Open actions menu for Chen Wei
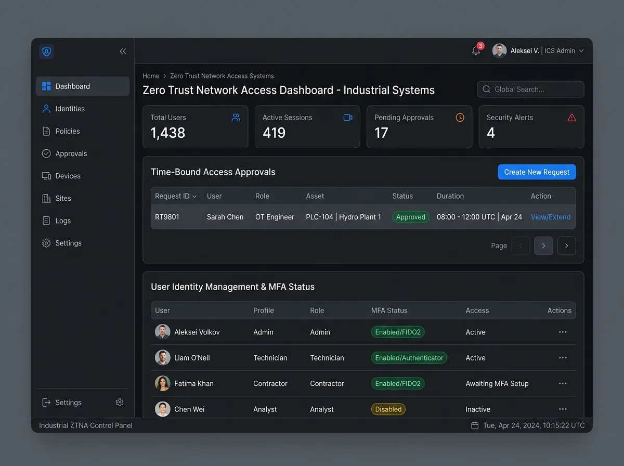This screenshot has width=624, height=466. 563,409
